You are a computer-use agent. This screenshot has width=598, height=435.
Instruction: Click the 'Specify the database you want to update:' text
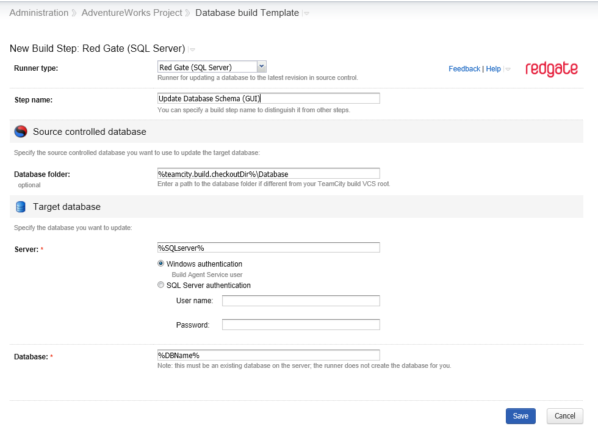pos(73,228)
